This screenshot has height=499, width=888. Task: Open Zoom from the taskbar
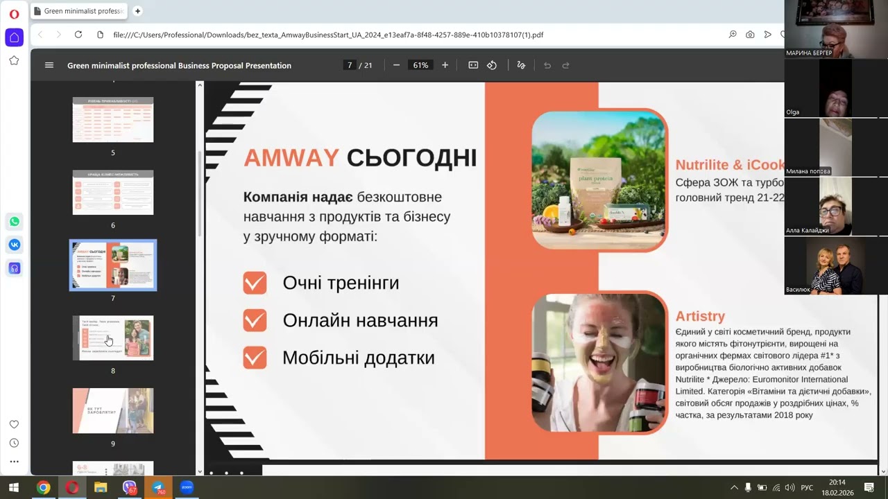[187, 487]
